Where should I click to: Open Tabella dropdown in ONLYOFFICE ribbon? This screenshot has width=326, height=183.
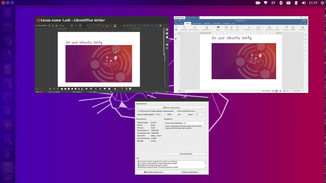tap(218, 28)
